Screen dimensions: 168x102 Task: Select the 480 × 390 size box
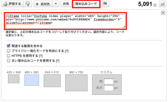pos(32,80)
